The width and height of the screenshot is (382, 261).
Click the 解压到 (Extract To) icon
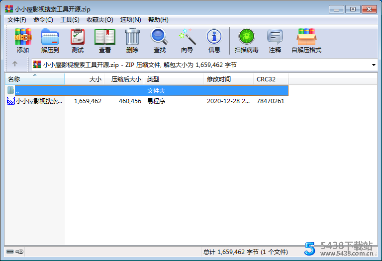click(50, 40)
